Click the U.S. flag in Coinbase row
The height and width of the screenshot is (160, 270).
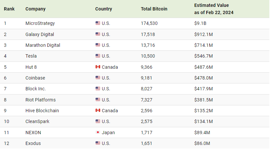[98, 78]
